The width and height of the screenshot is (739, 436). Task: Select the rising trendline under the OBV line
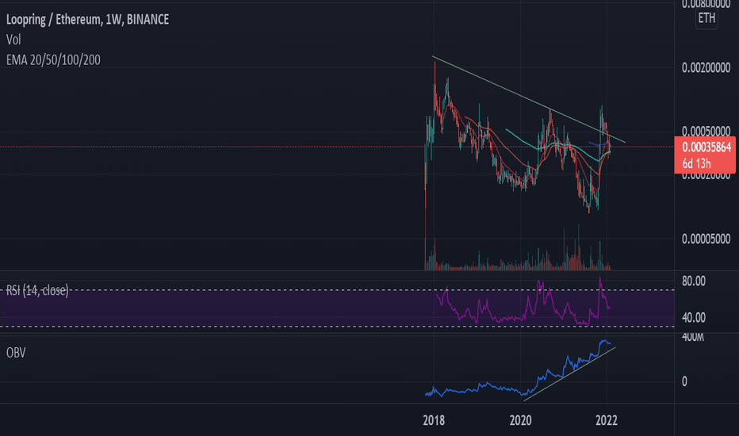coord(569,374)
